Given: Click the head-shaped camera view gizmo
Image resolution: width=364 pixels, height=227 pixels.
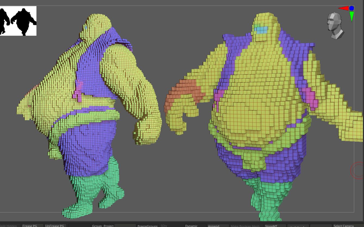Looking at the screenshot, I should [x=335, y=26].
